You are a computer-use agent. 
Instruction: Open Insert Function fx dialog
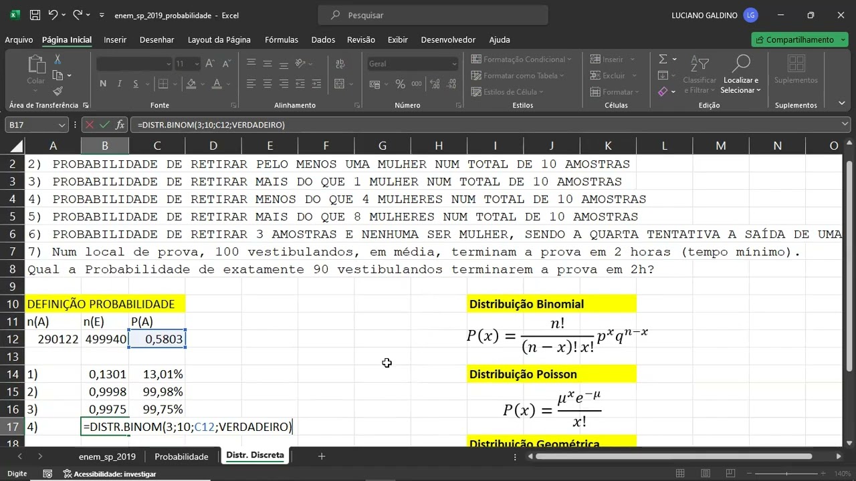click(x=120, y=124)
